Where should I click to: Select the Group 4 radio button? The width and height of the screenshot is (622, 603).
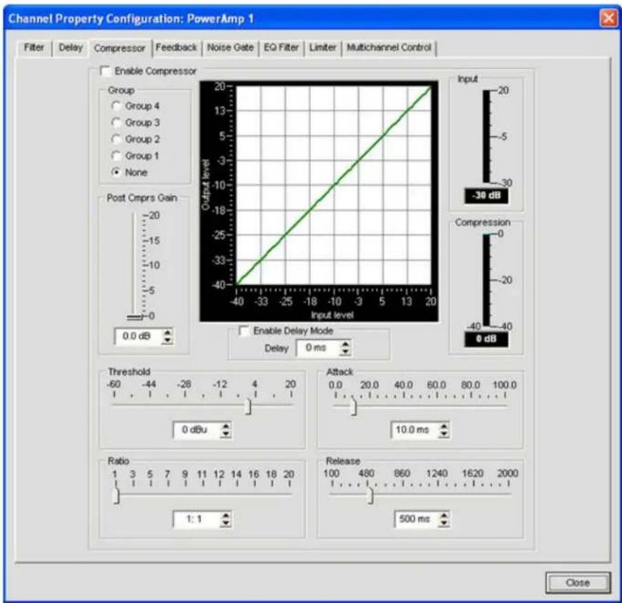coord(116,106)
